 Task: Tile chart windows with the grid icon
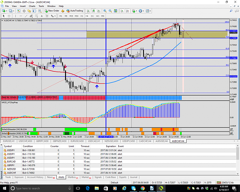coord(116,11)
